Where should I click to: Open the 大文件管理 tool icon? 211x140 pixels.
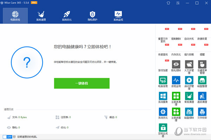(189, 65)
